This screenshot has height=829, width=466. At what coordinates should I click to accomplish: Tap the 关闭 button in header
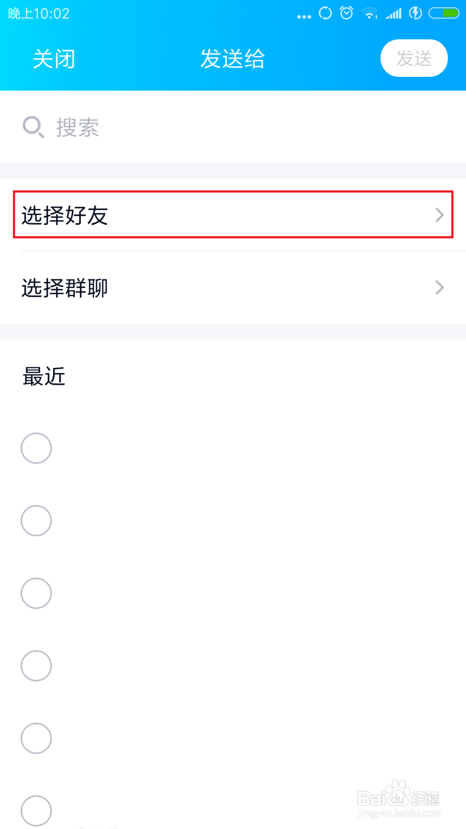click(54, 59)
